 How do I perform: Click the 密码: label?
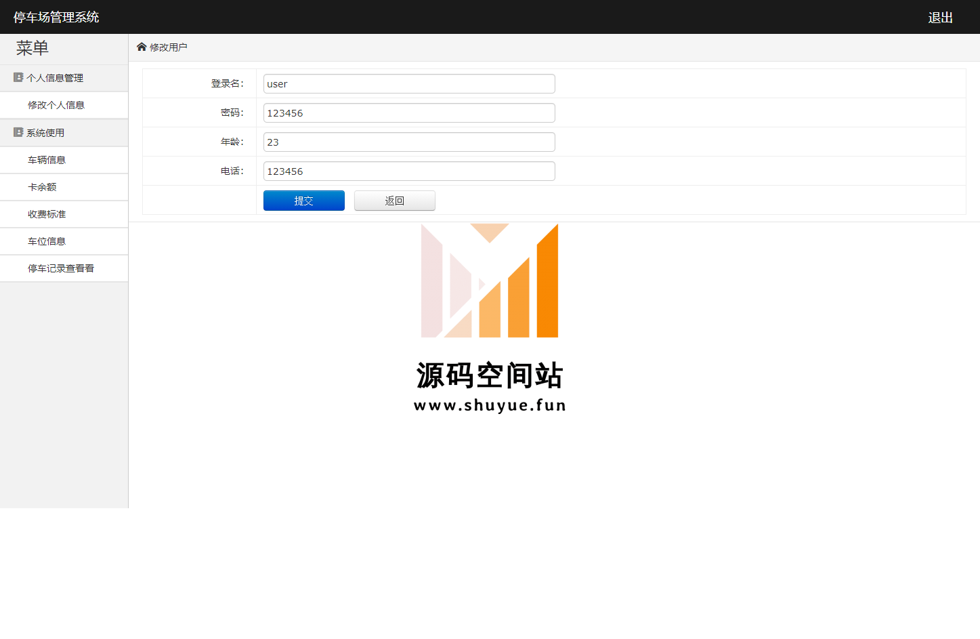click(x=232, y=112)
